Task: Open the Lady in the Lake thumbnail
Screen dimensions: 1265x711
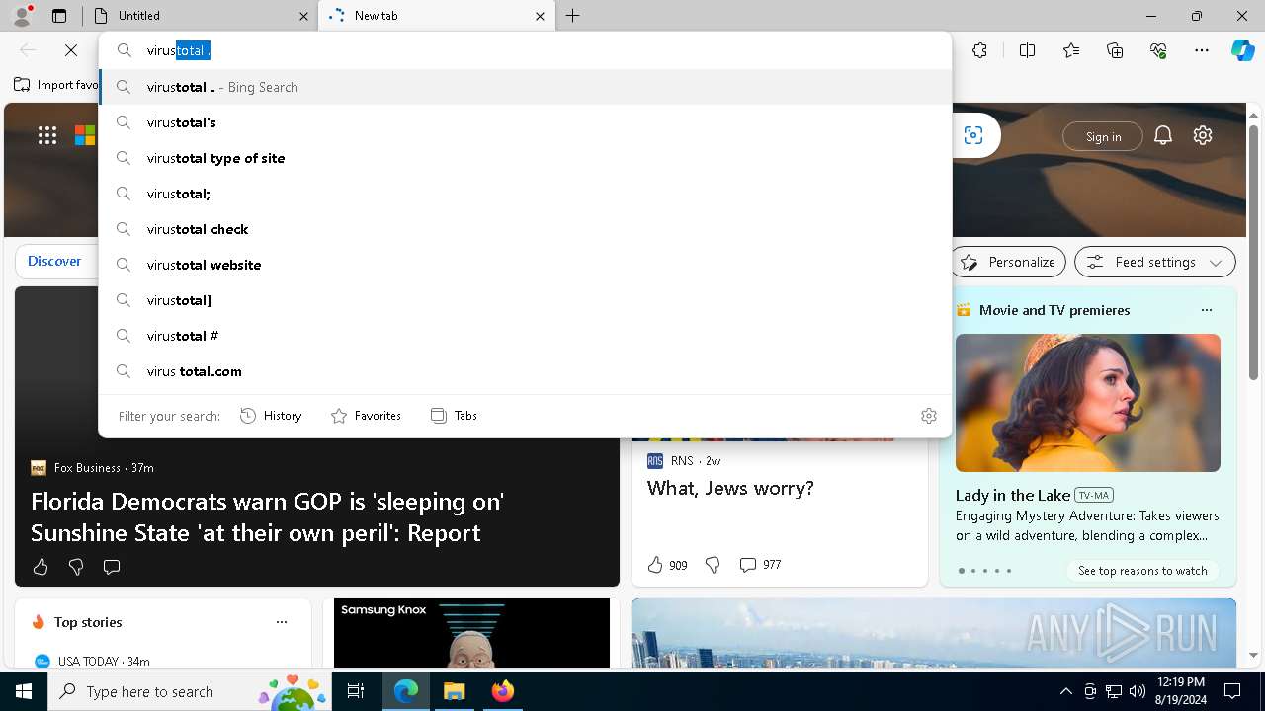Action: click(1087, 403)
